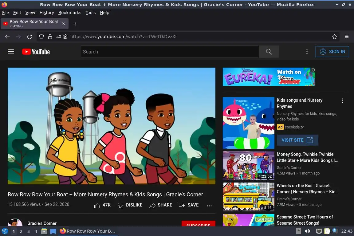Click the YouTube logo

(x=36, y=52)
